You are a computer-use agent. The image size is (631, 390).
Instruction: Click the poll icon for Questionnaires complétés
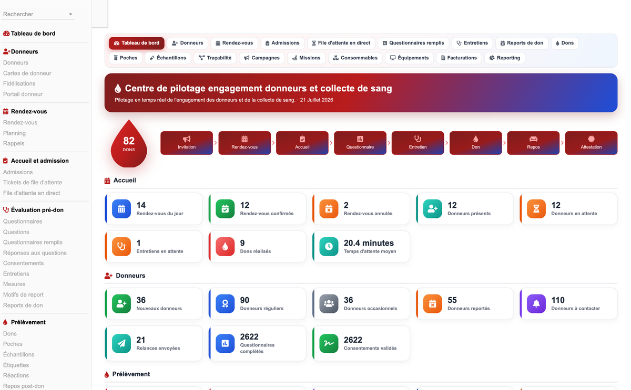[x=225, y=343]
